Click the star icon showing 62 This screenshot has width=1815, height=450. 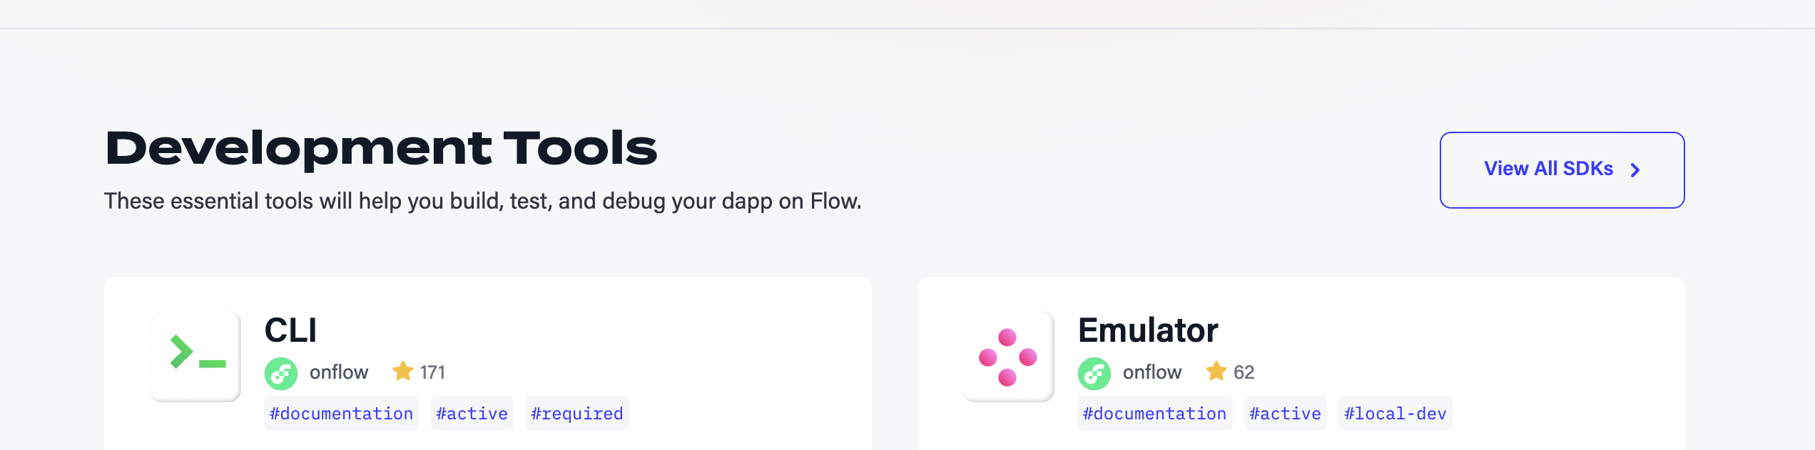click(x=1215, y=371)
